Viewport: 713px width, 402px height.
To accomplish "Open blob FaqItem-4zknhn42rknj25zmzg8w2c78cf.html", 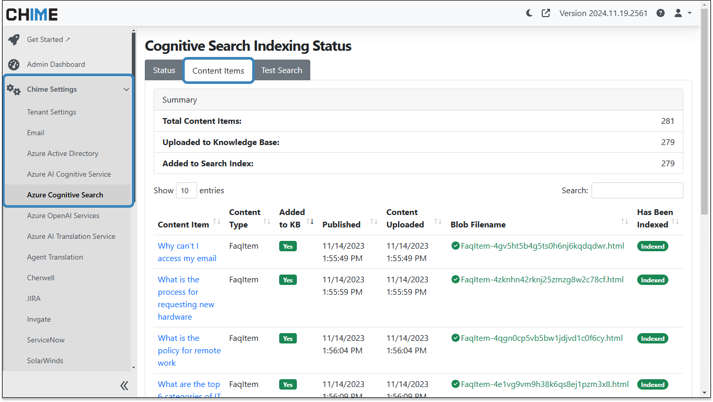I will 542,280.
